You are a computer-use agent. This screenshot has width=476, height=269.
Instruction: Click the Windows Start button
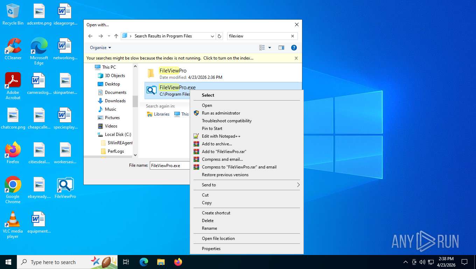point(8,262)
